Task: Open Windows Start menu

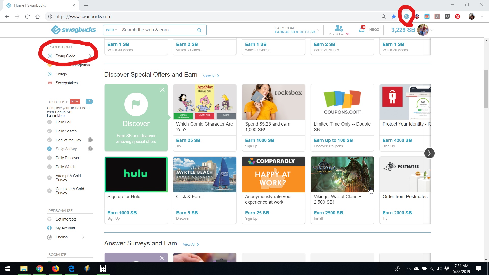Action: pos(8,269)
